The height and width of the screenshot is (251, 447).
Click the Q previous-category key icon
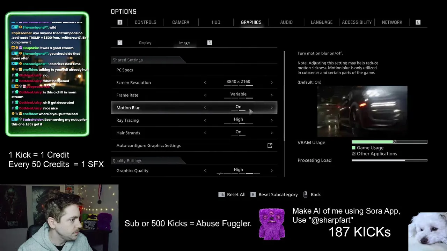pyautogui.click(x=120, y=22)
